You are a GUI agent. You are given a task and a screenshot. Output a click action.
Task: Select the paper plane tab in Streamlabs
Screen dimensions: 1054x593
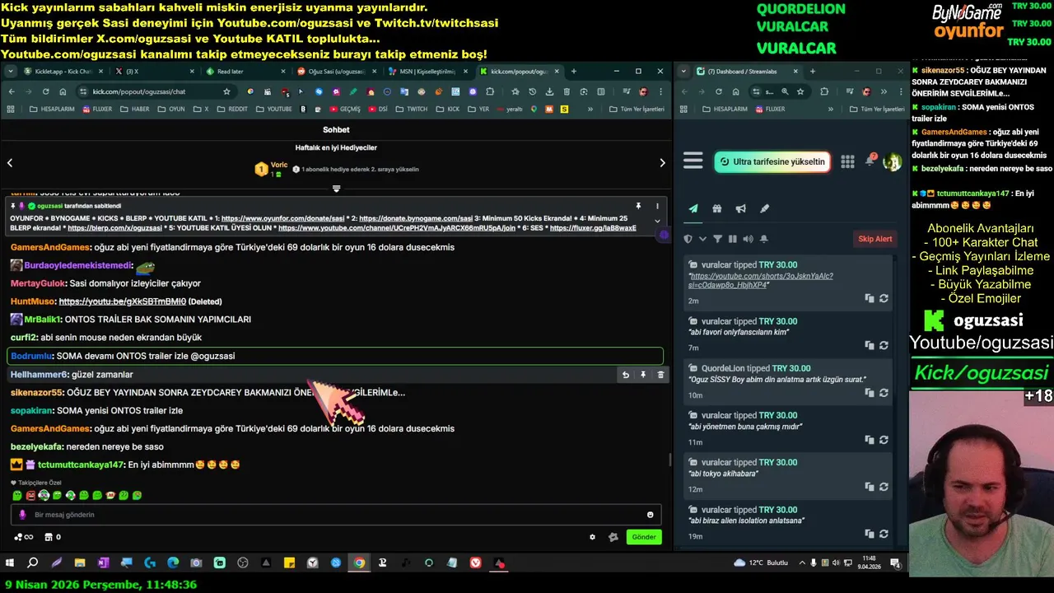[x=693, y=208]
